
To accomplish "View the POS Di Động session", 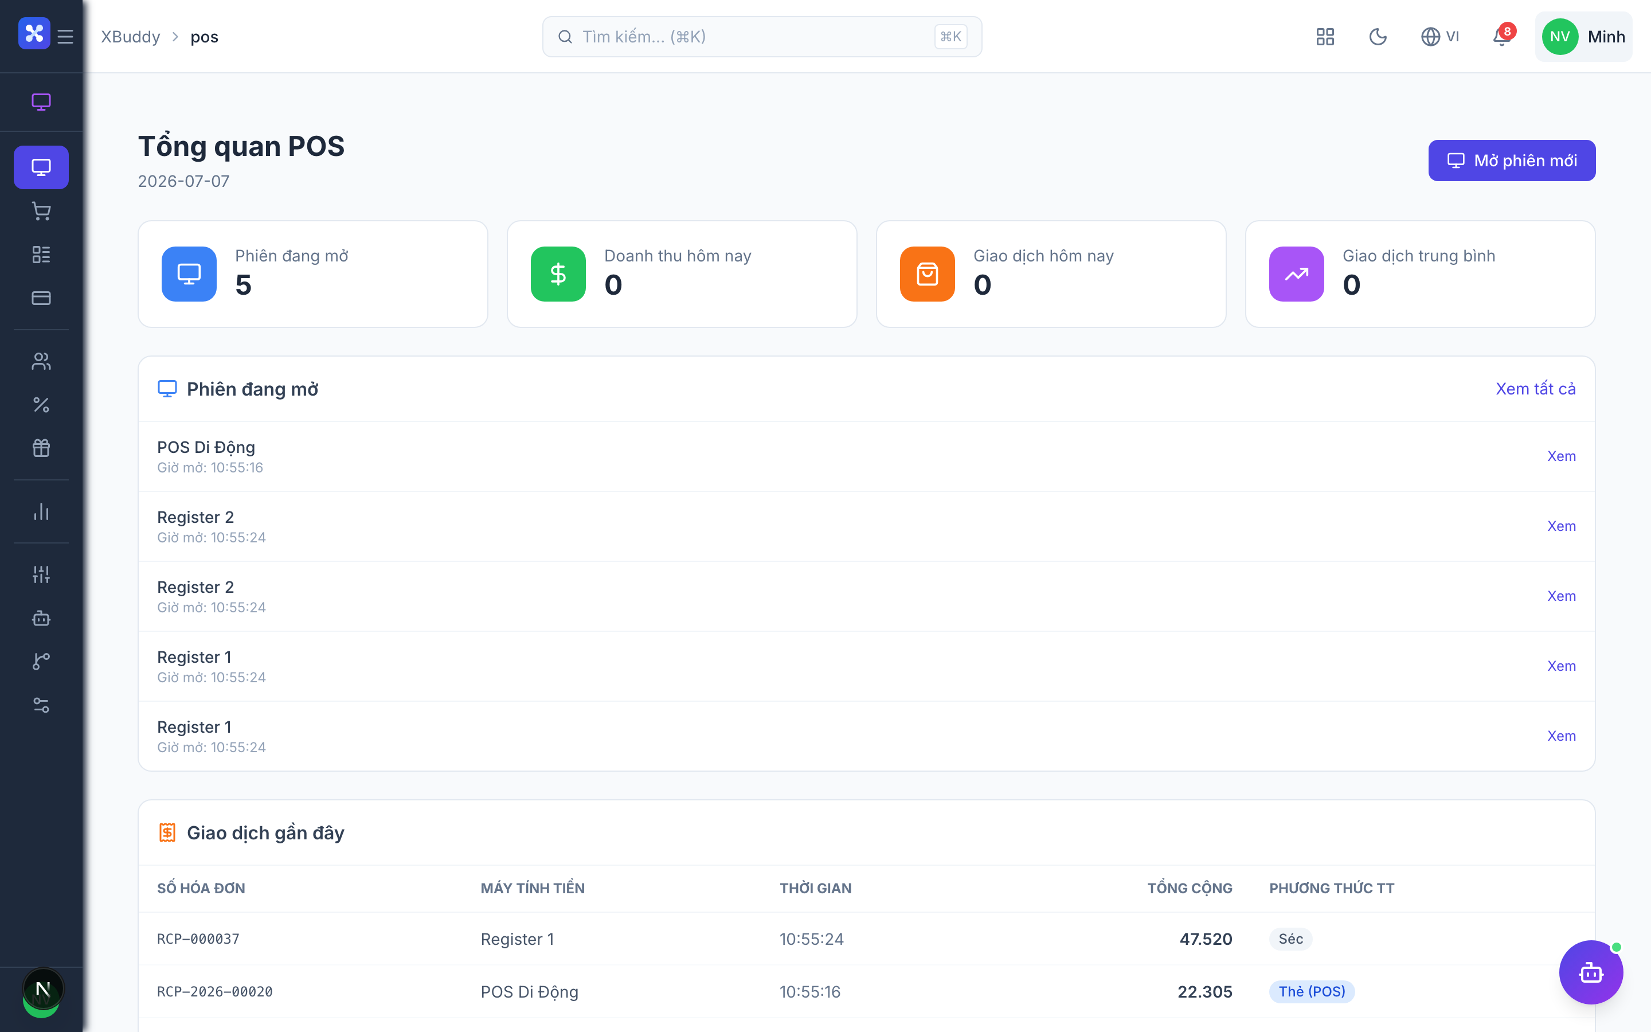I will [x=1561, y=456].
